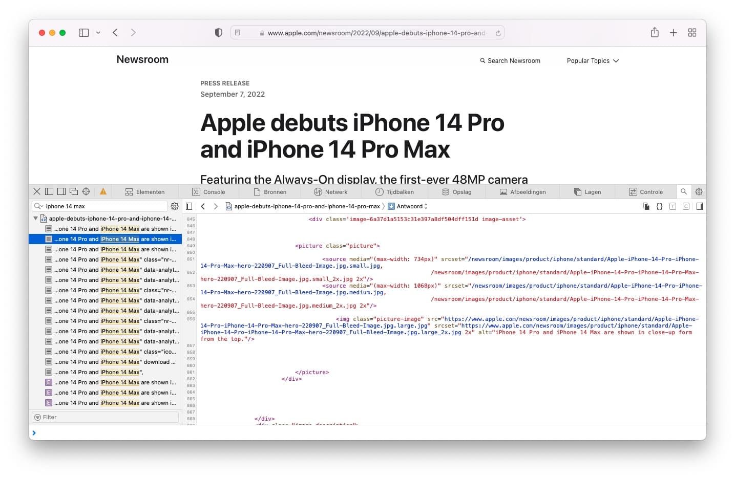Screen dimensions: 735x478
Task: Select the highlighted '...iPhone 14 Max are shown i...' result
Action: point(105,239)
